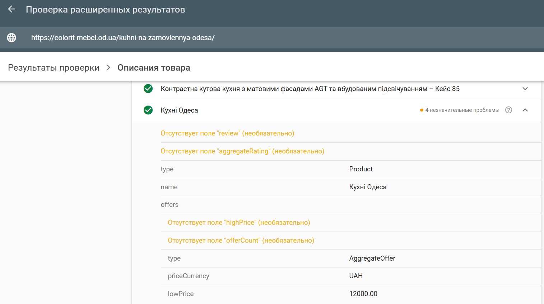
Task: Select the AggregateOffer type value
Action: [x=372, y=258]
